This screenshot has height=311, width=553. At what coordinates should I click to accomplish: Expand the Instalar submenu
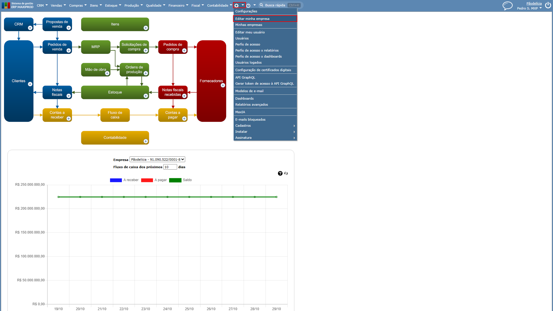point(265,132)
